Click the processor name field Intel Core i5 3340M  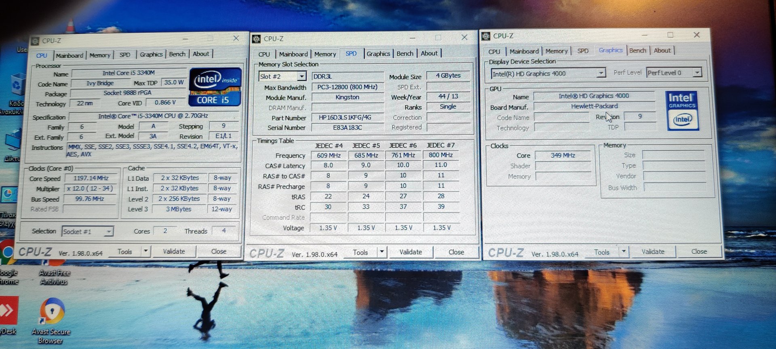(x=129, y=73)
